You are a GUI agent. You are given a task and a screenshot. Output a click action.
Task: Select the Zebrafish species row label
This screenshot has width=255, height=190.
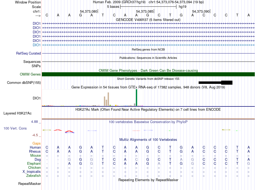34,175
